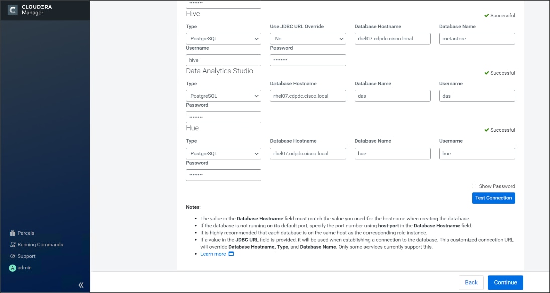The width and height of the screenshot is (550, 293).
Task: Click the Continue button
Action: (x=505, y=283)
